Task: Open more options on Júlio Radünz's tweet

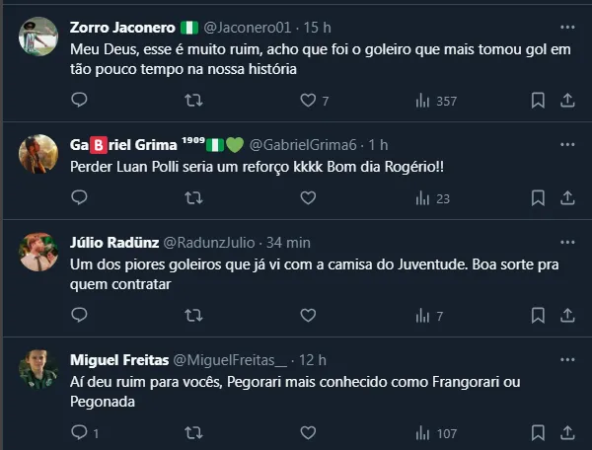Action: pyautogui.click(x=567, y=242)
